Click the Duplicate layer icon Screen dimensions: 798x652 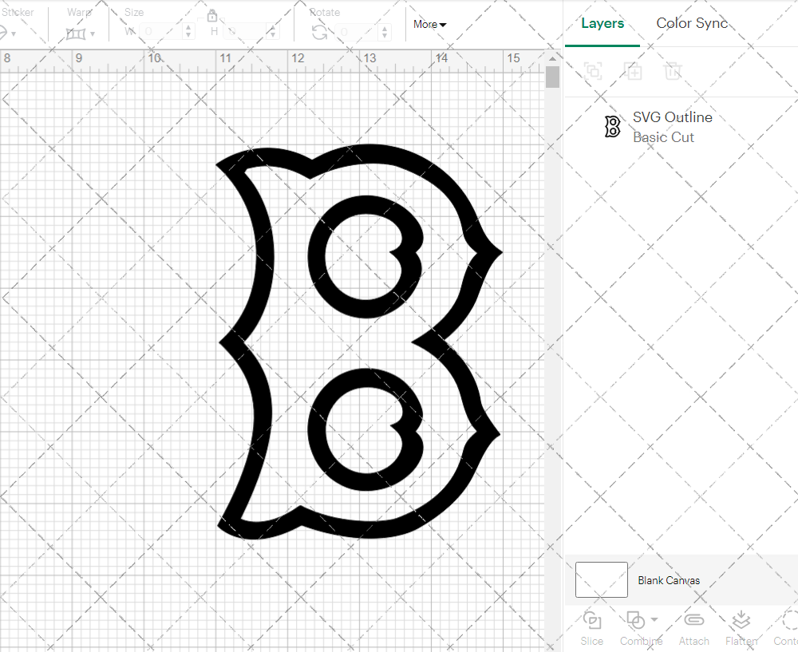pos(634,71)
